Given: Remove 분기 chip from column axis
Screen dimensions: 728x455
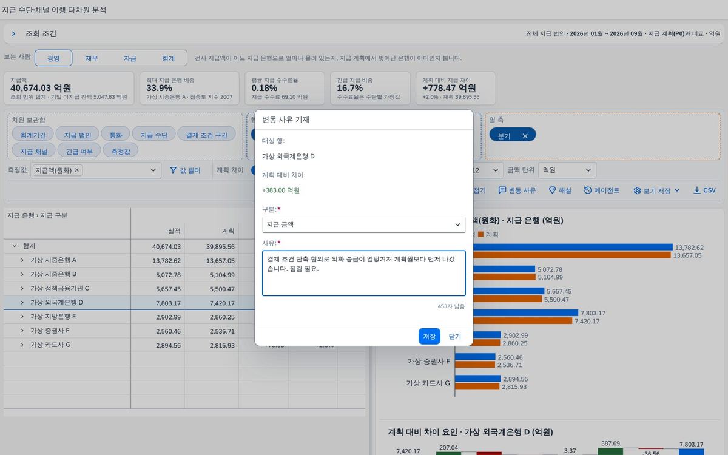Looking at the screenshot, I should coord(525,136).
